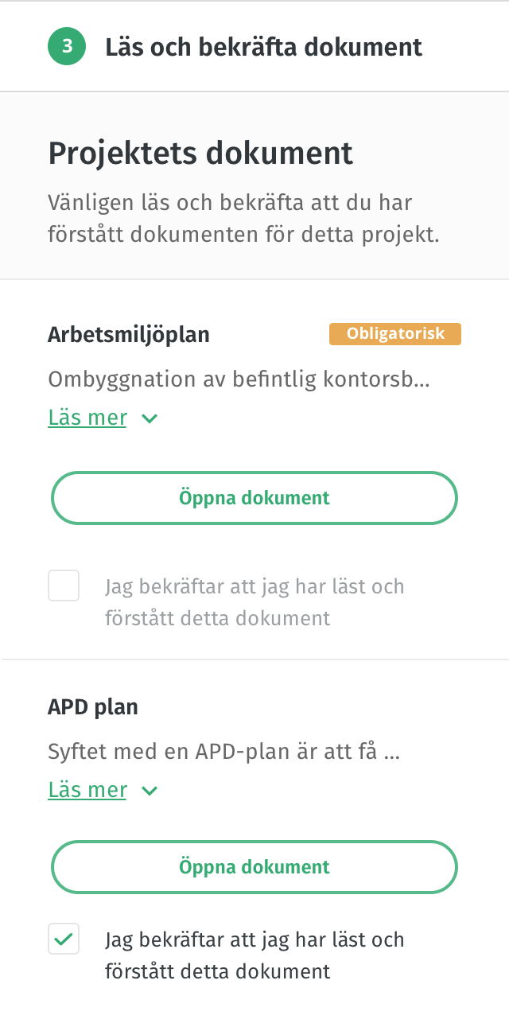Image resolution: width=509 pixels, height=1023 pixels.
Task: Click the ellipsis ending the APD description
Action: coord(391,753)
